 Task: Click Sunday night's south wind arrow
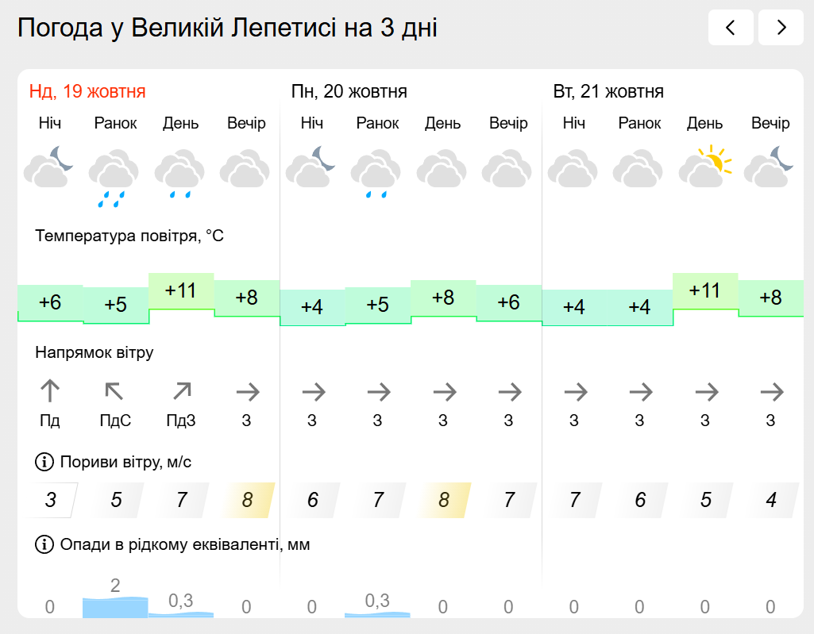(50, 391)
